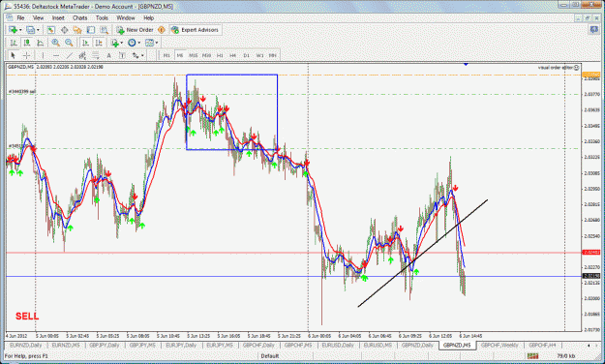Show the Market Watch window

pos(51,30)
